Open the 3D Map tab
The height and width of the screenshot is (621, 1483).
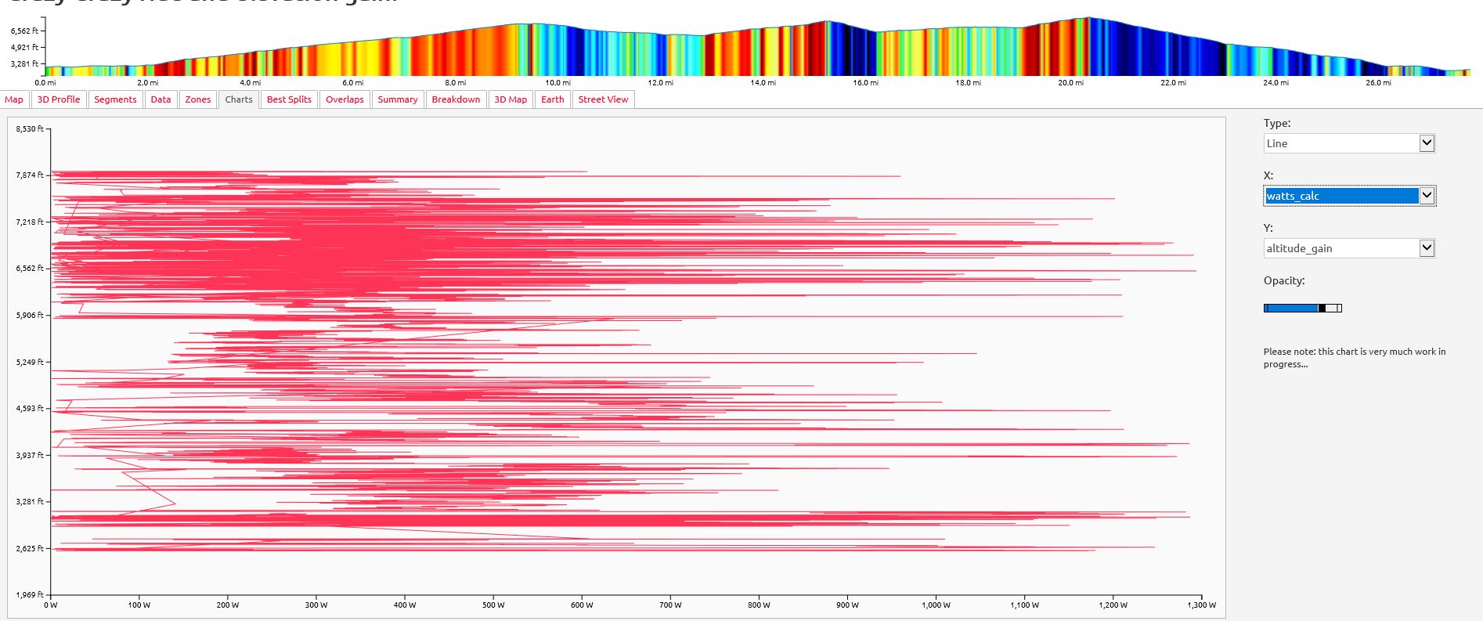[511, 99]
